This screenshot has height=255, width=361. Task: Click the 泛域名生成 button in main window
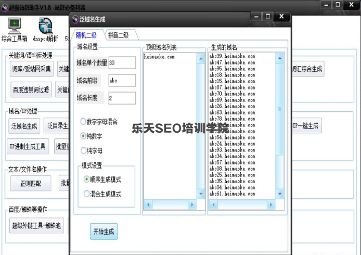coord(24,126)
